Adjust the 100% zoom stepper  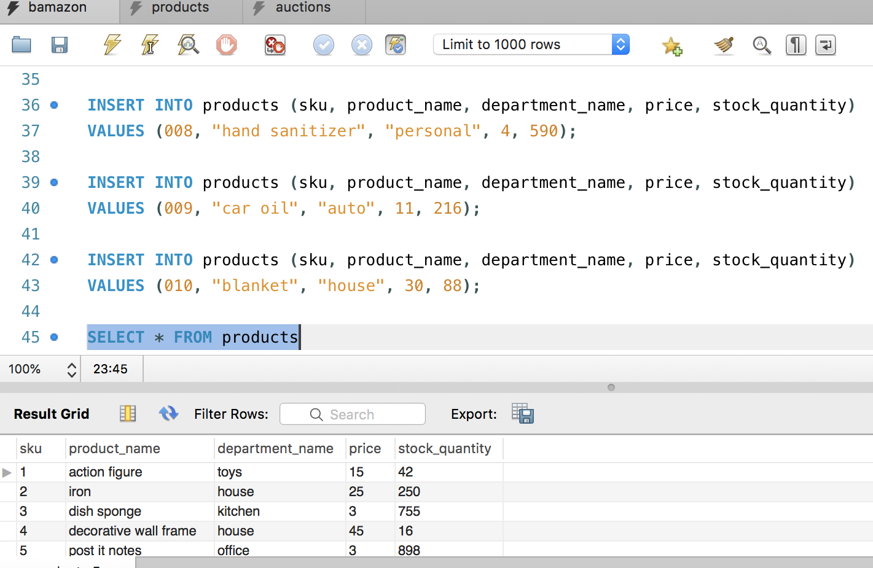coord(72,369)
